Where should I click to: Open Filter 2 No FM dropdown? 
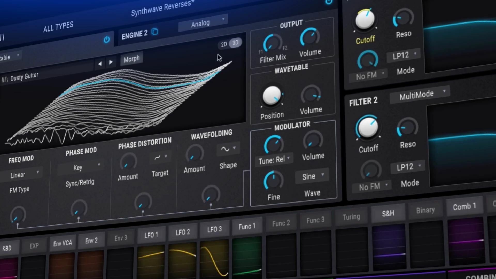[x=371, y=186]
